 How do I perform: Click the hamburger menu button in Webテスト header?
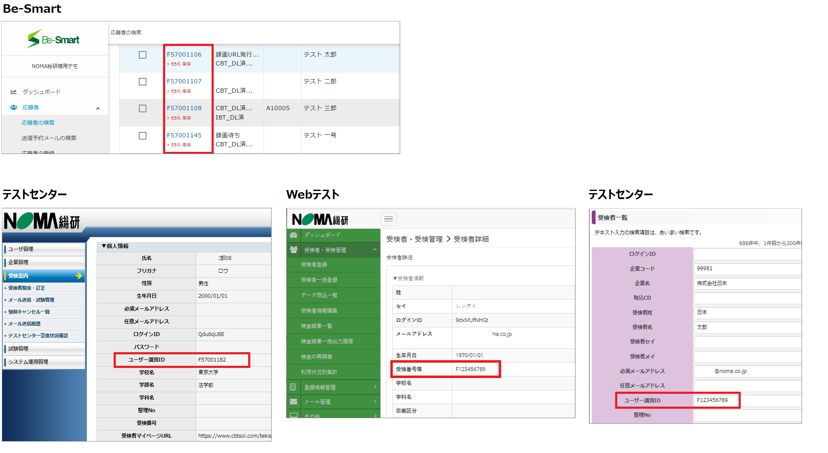click(388, 219)
